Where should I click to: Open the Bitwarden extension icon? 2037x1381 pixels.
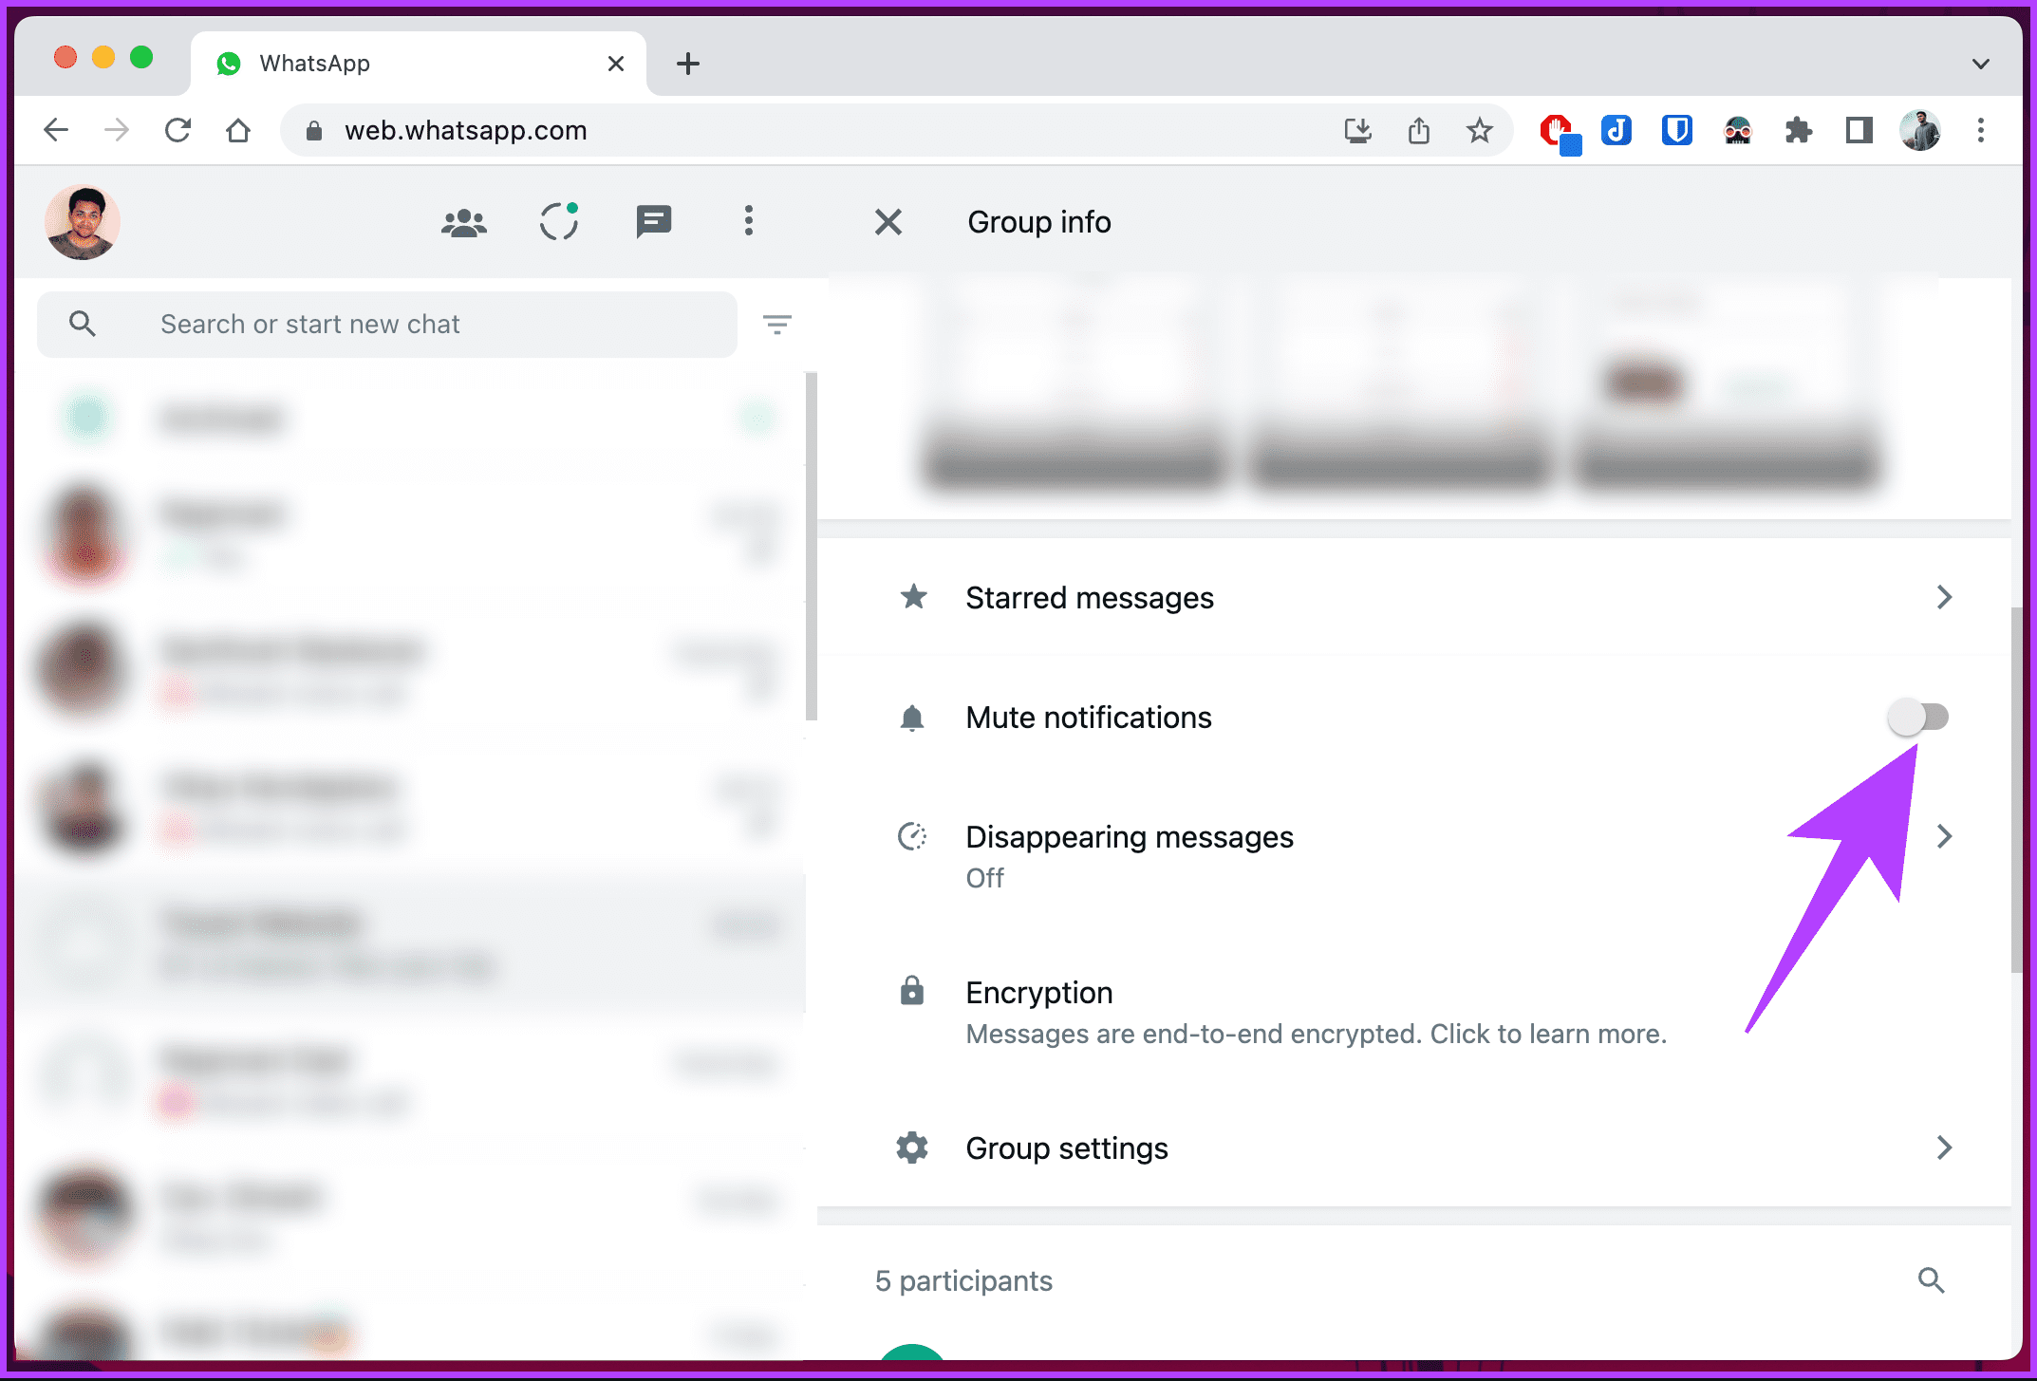pos(1677,130)
